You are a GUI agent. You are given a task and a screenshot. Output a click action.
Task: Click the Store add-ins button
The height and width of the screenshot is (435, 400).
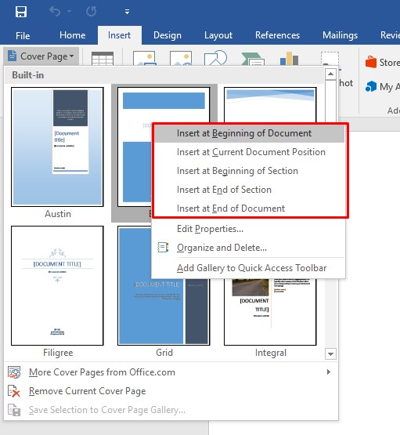382,63
